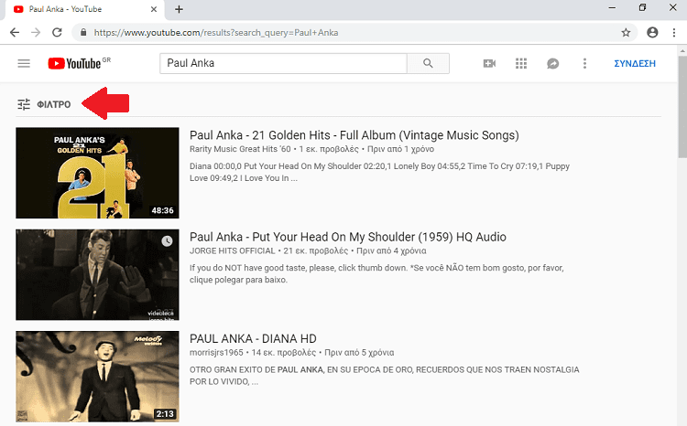Open the YouTube hamburger guide menu
687x426 pixels.
point(24,63)
